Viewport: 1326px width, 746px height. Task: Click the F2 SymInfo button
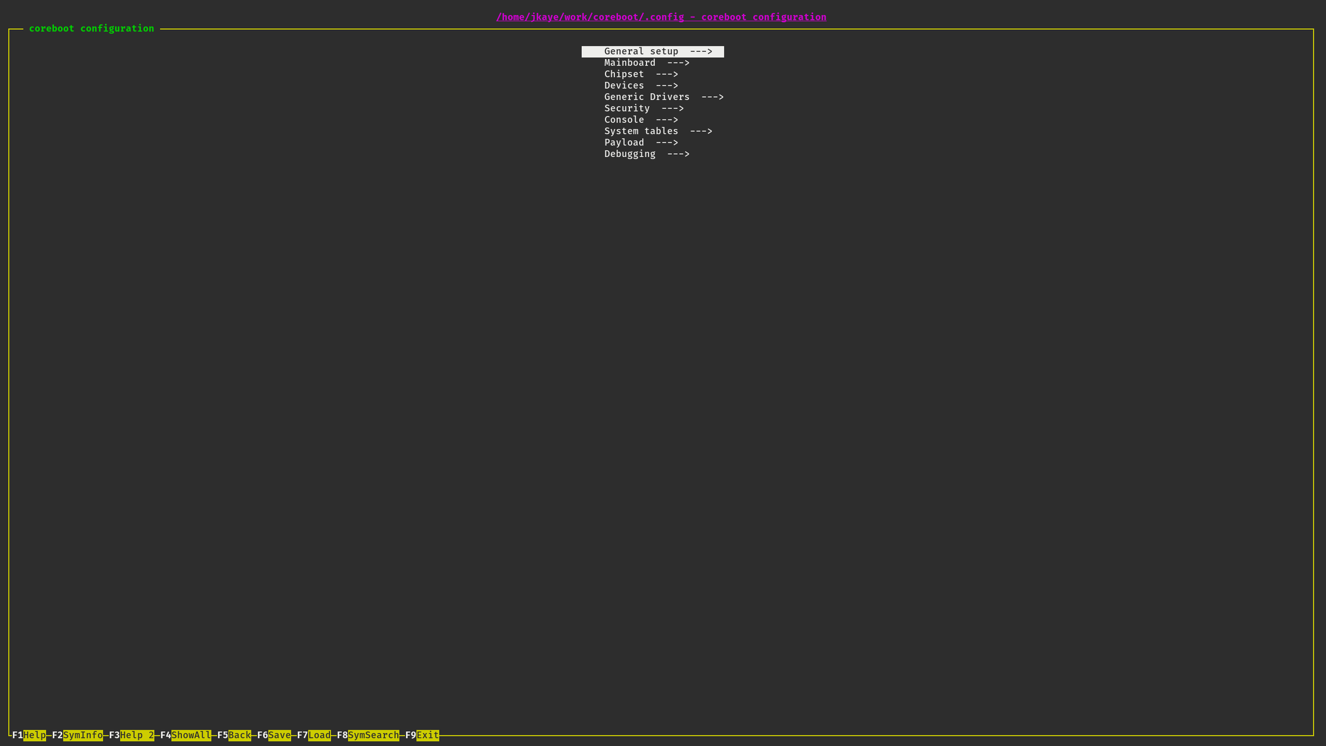coord(77,735)
